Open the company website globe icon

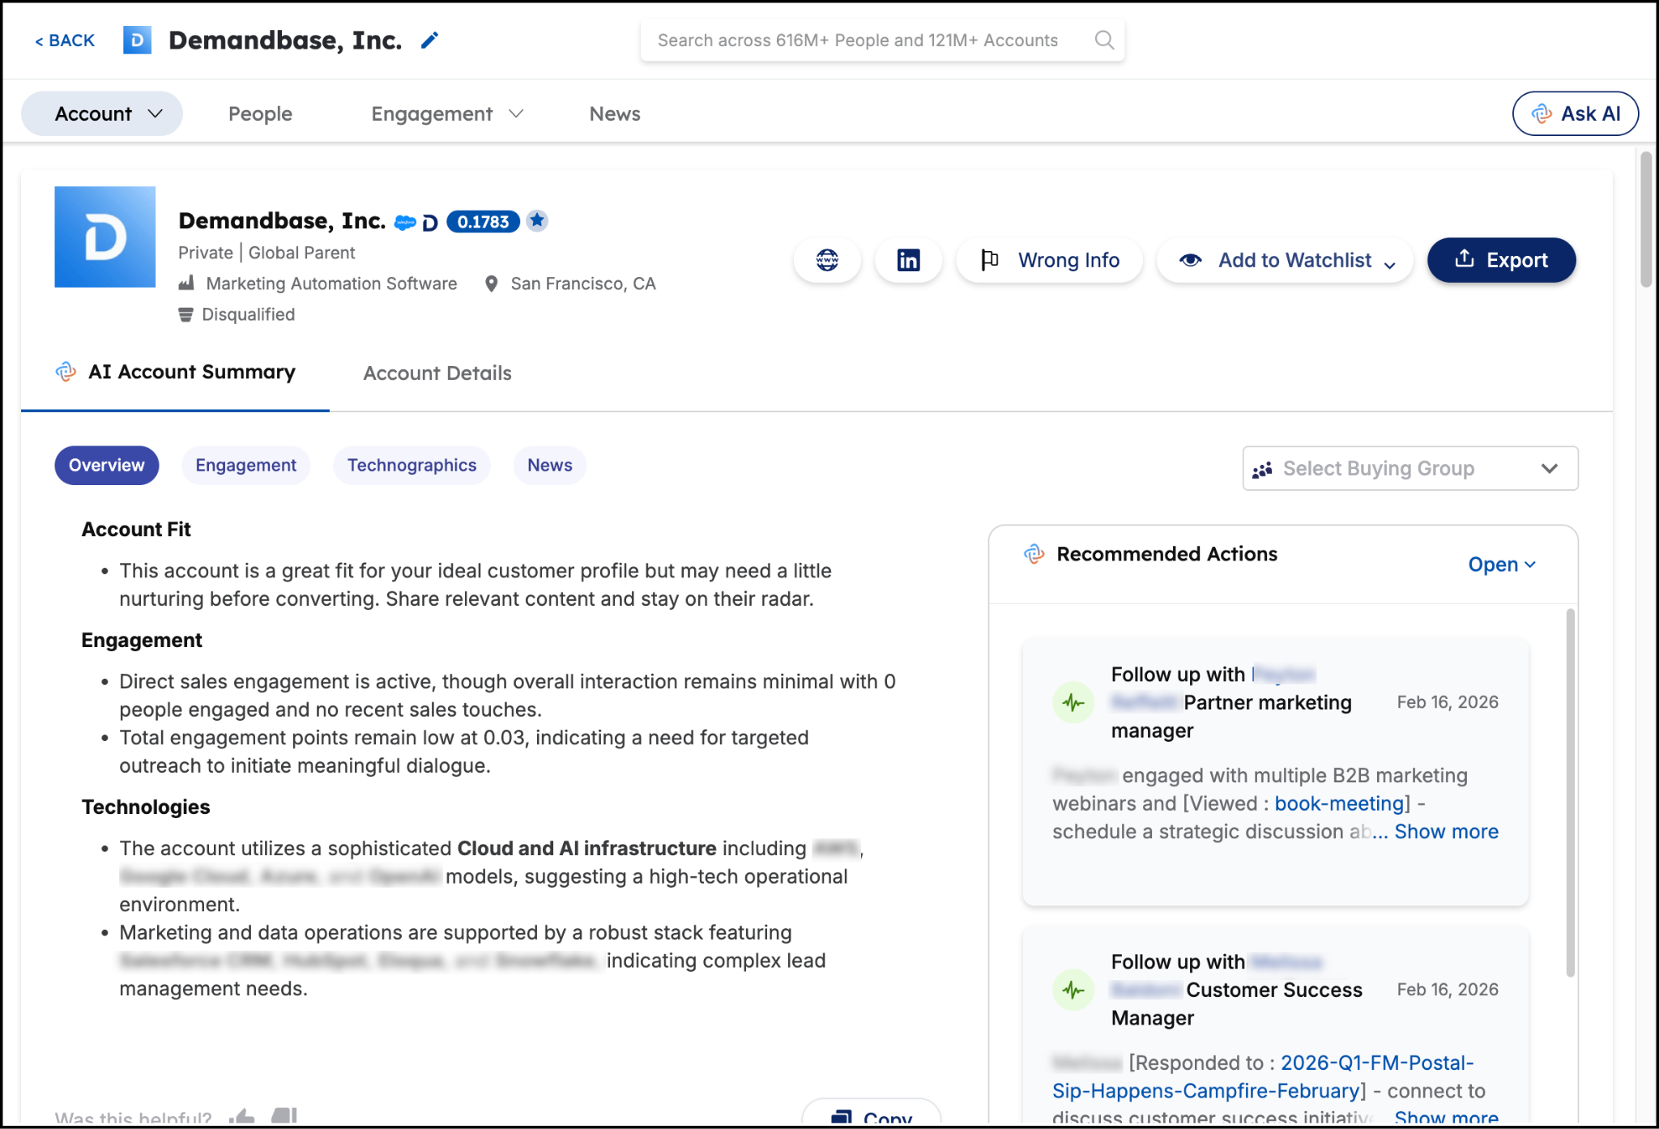click(827, 260)
